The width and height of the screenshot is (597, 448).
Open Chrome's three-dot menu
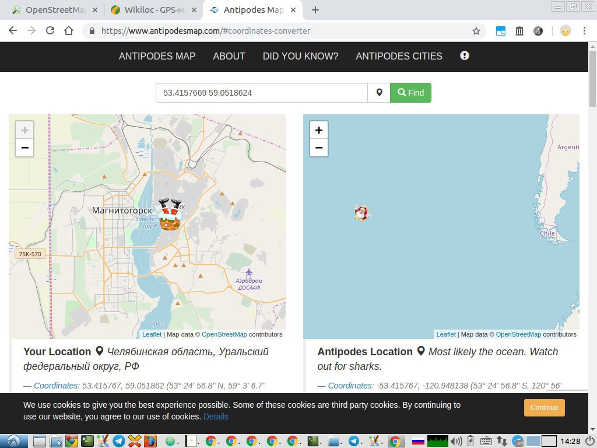[x=584, y=31]
